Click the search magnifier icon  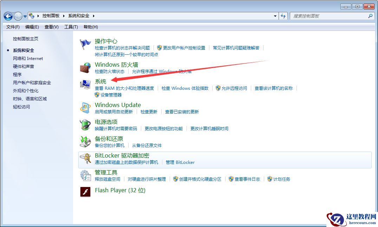click(371, 16)
